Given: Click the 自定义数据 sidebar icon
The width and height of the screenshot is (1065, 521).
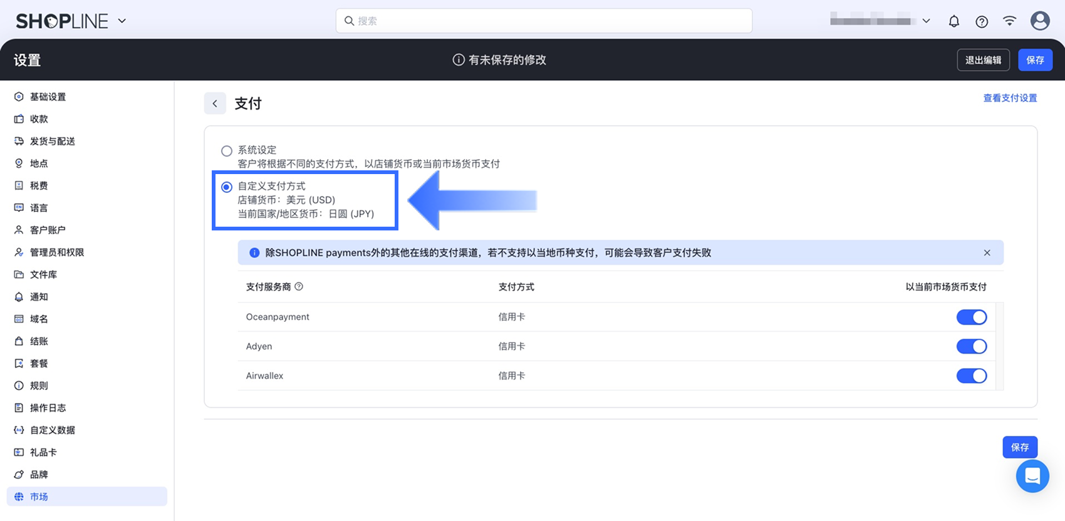Looking at the screenshot, I should (19, 430).
